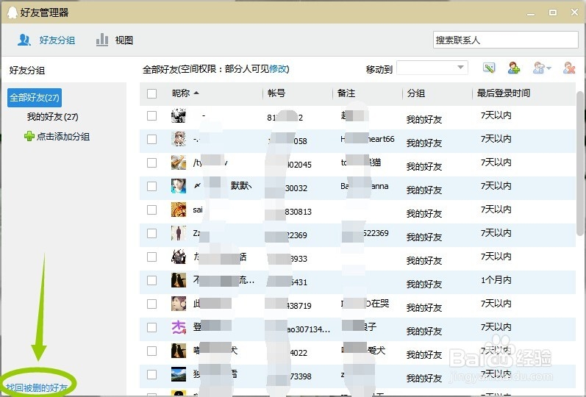Toggle the select-all checkbox in header
Screen dimensions: 586x397
[x=151, y=93]
